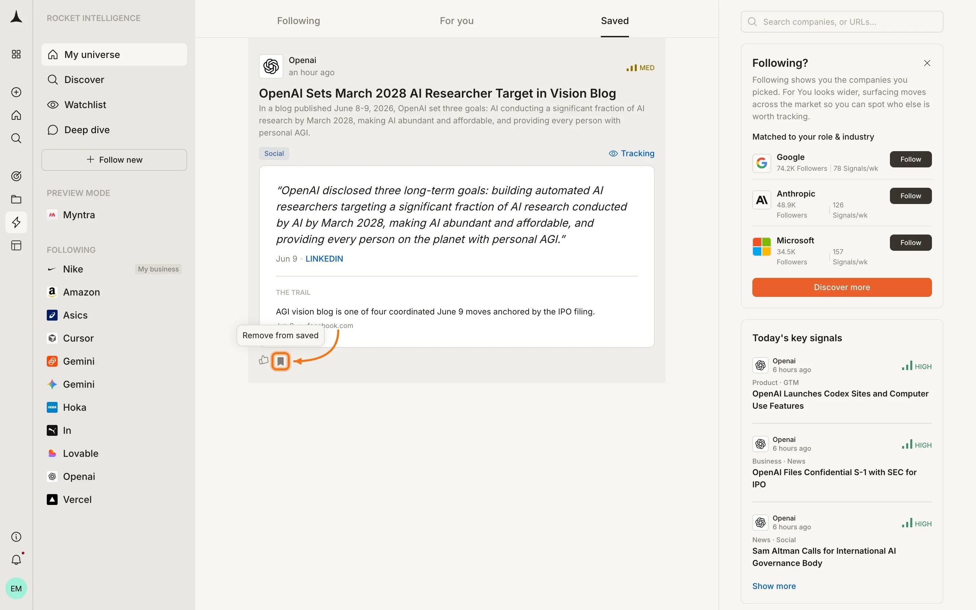Open the post title about March 2028 target

pos(437,93)
